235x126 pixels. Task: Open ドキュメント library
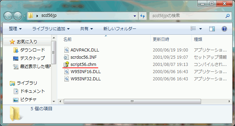pyautogui.click(x=32, y=91)
